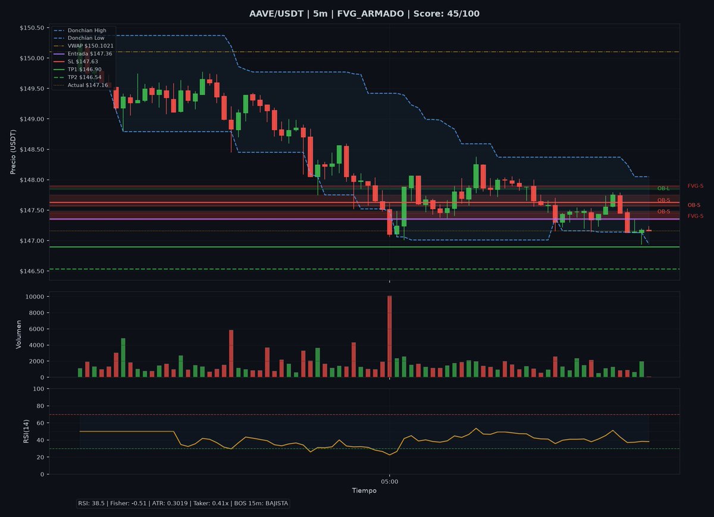Click the RSI/Fisher/ATR indicator summary box
This screenshot has height=517, width=714.
pyautogui.click(x=183, y=503)
